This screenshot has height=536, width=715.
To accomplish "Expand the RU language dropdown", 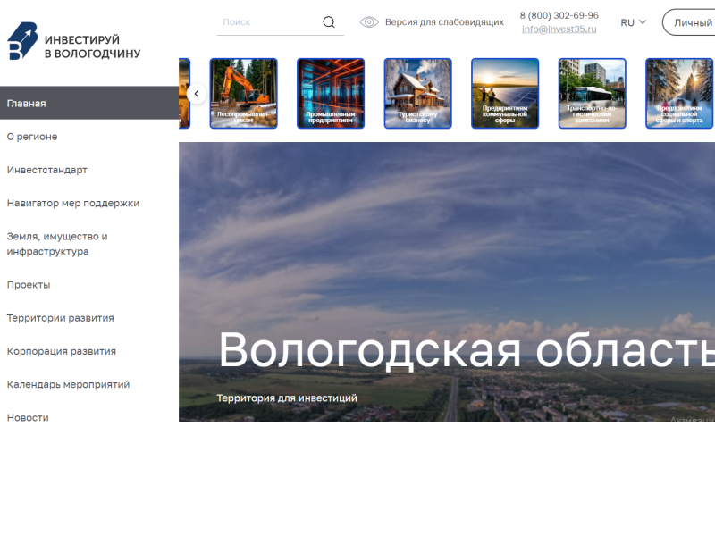I will tap(633, 22).
